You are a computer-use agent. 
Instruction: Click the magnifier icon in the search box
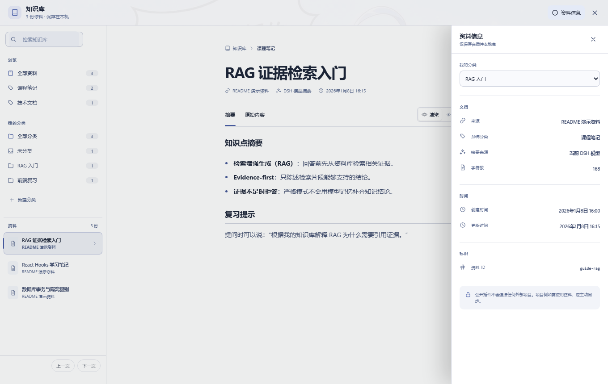click(x=13, y=39)
